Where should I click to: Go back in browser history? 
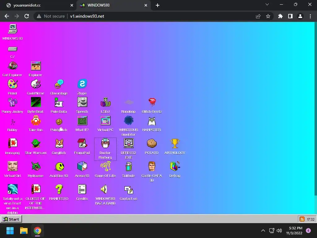click(7, 16)
